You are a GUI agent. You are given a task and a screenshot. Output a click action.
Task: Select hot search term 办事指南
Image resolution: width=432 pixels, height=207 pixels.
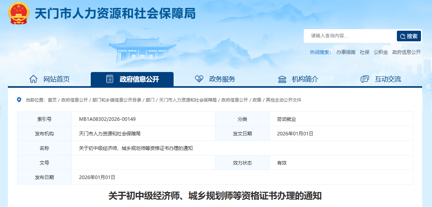point(346,52)
